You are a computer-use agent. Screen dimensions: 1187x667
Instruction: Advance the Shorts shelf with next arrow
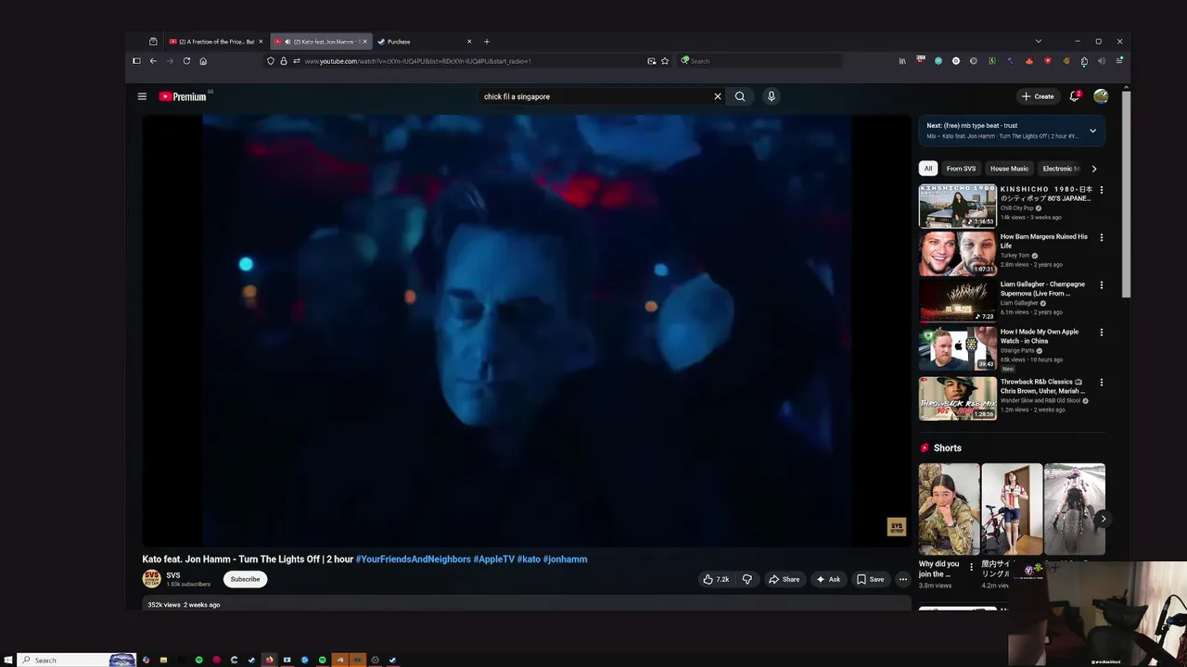coord(1102,519)
